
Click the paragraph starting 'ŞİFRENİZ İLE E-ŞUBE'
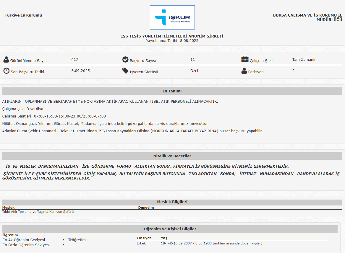pos(171,176)
